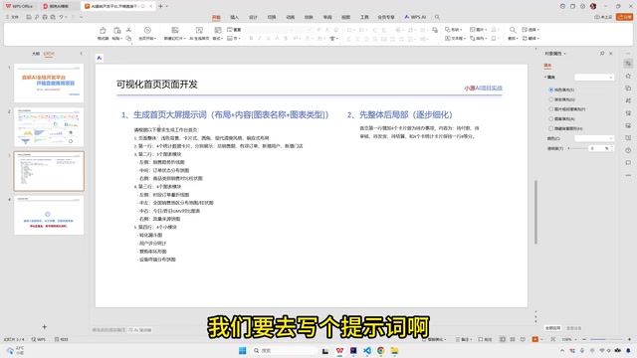Open the Insert ribbon tab
This screenshot has width=637, height=358.
coord(235,17)
